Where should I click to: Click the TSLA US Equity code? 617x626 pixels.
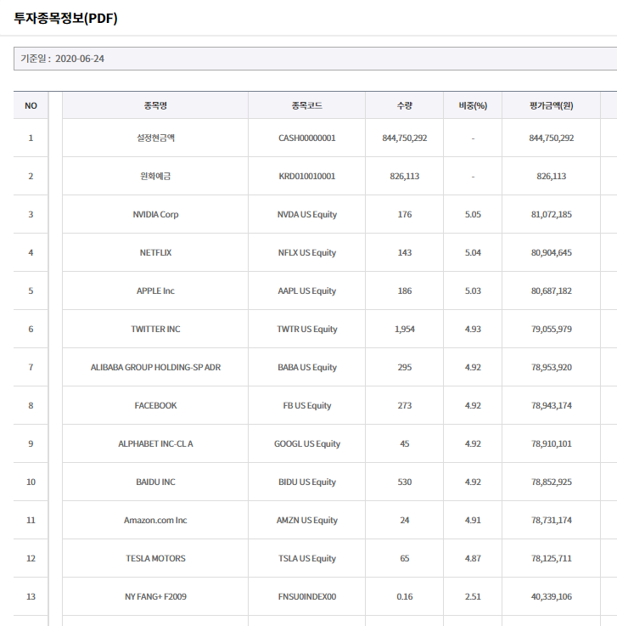pyautogui.click(x=307, y=559)
